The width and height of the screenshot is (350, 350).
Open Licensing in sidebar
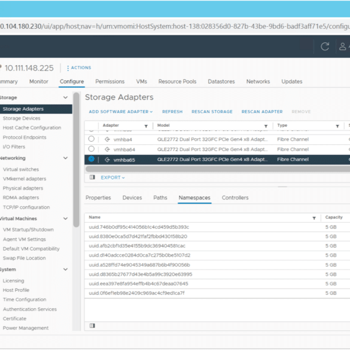(13, 281)
